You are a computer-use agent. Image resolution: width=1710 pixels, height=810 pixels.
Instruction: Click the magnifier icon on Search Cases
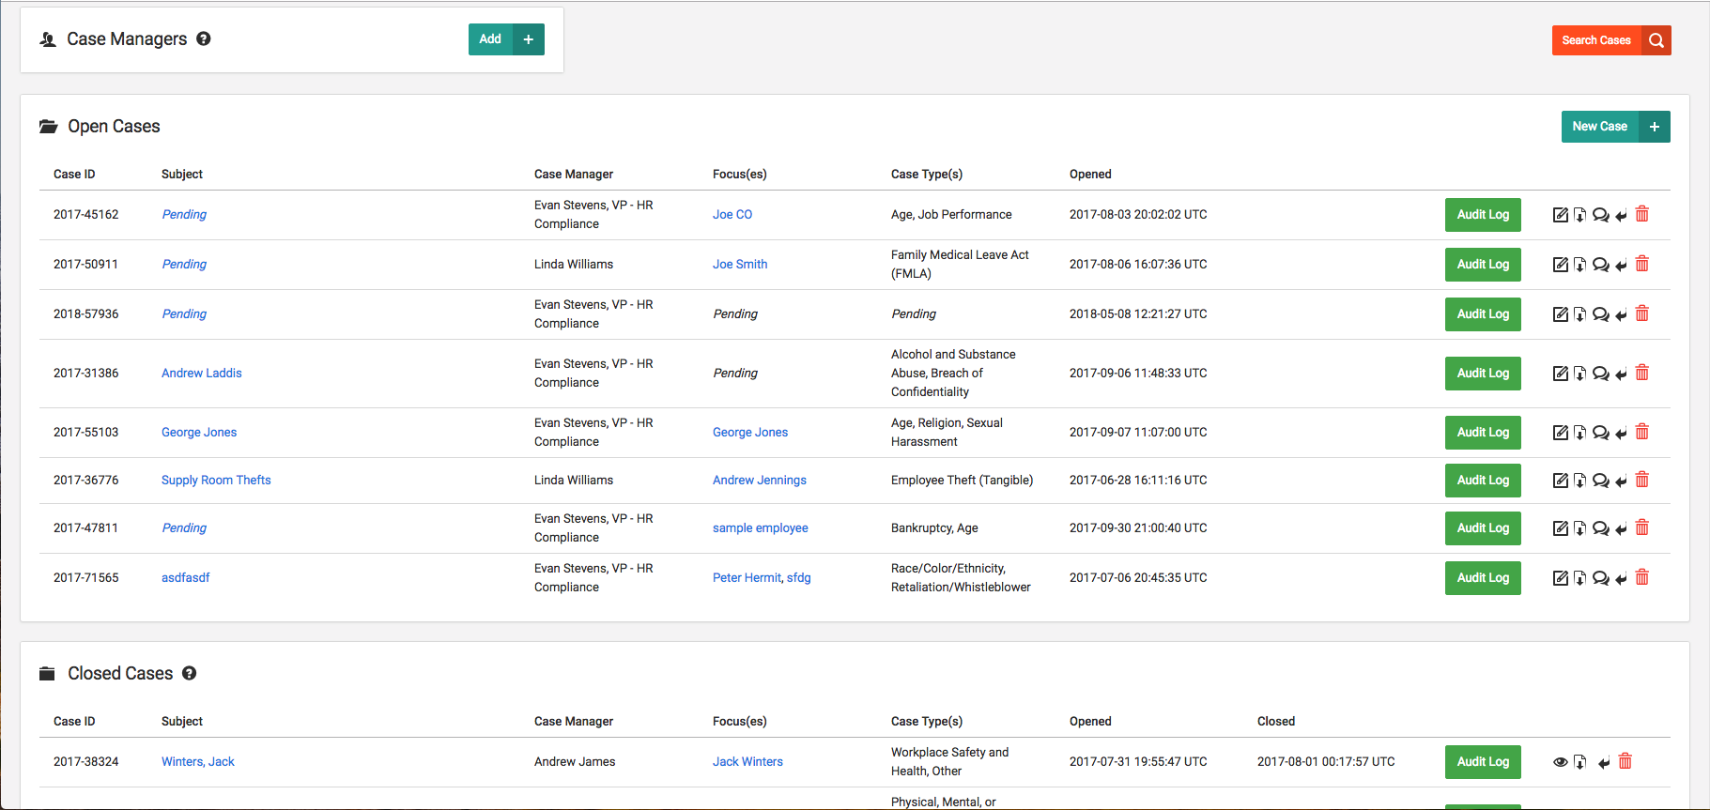click(1656, 40)
